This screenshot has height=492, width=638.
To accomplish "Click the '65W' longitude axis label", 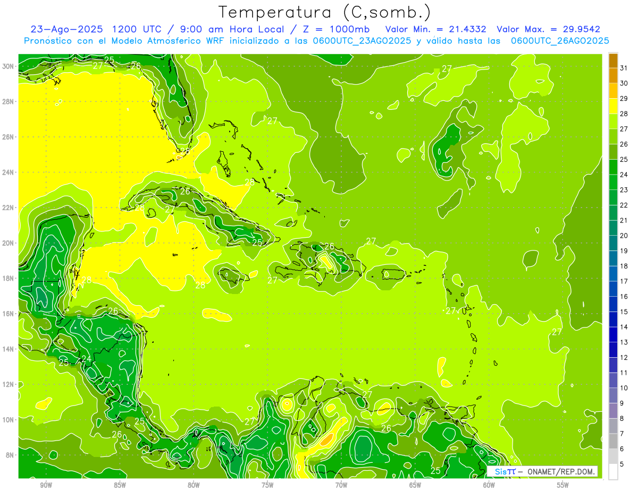I will pyautogui.click(x=415, y=485).
